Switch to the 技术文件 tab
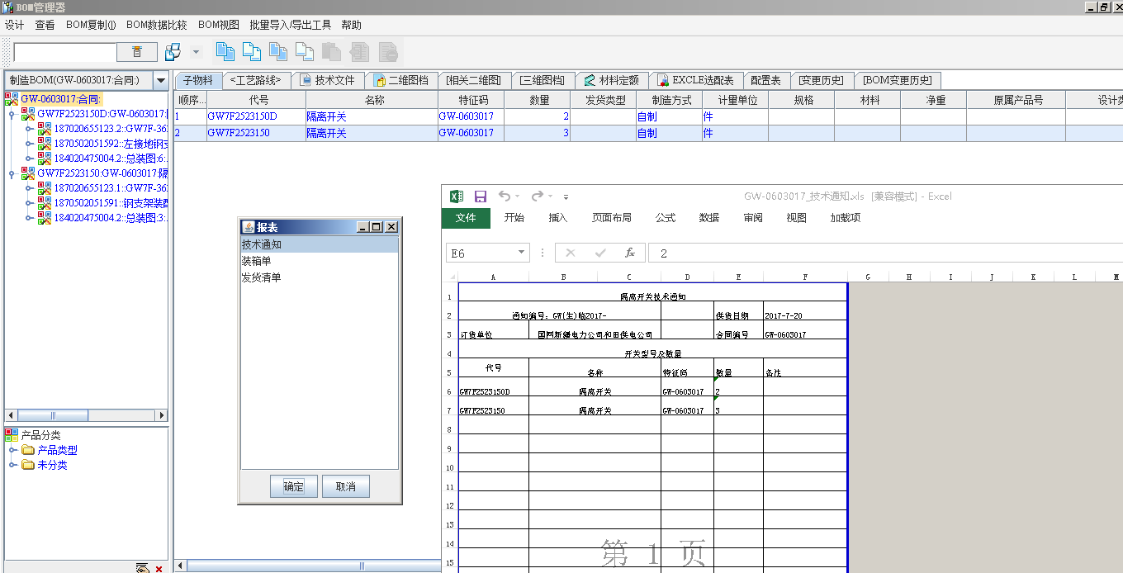 [x=328, y=80]
